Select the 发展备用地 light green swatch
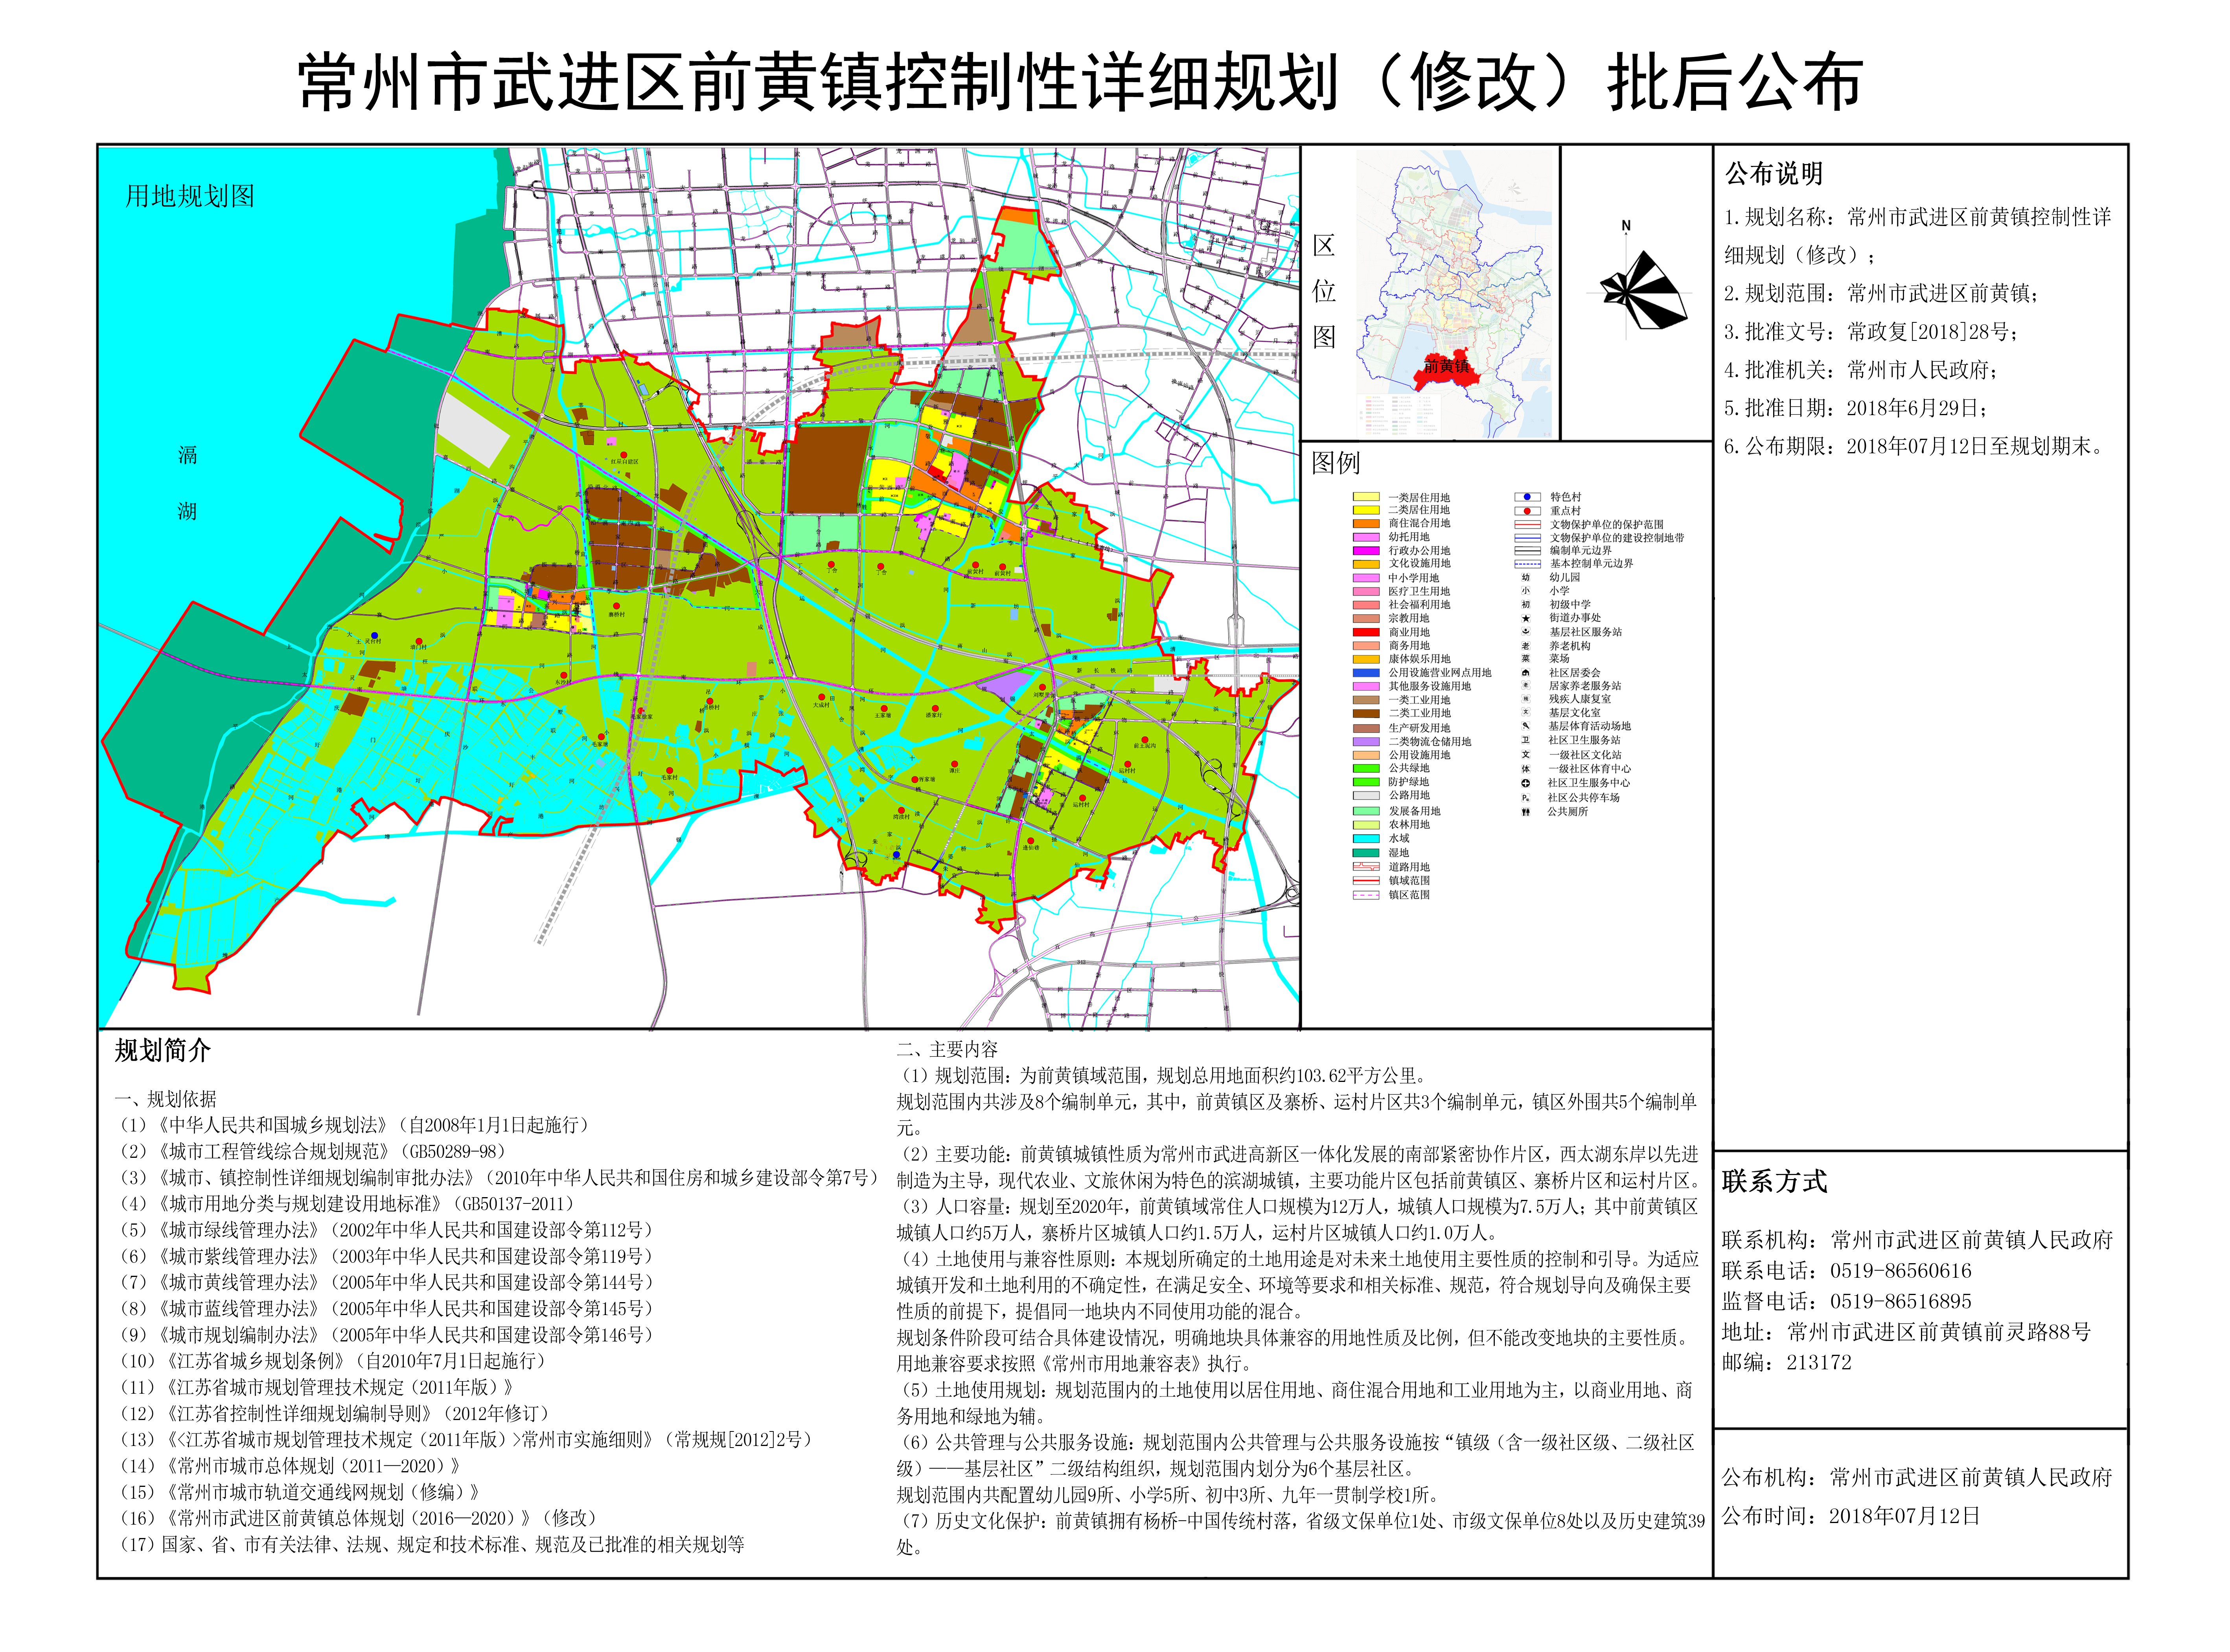The image size is (2230, 1652). 1366,811
